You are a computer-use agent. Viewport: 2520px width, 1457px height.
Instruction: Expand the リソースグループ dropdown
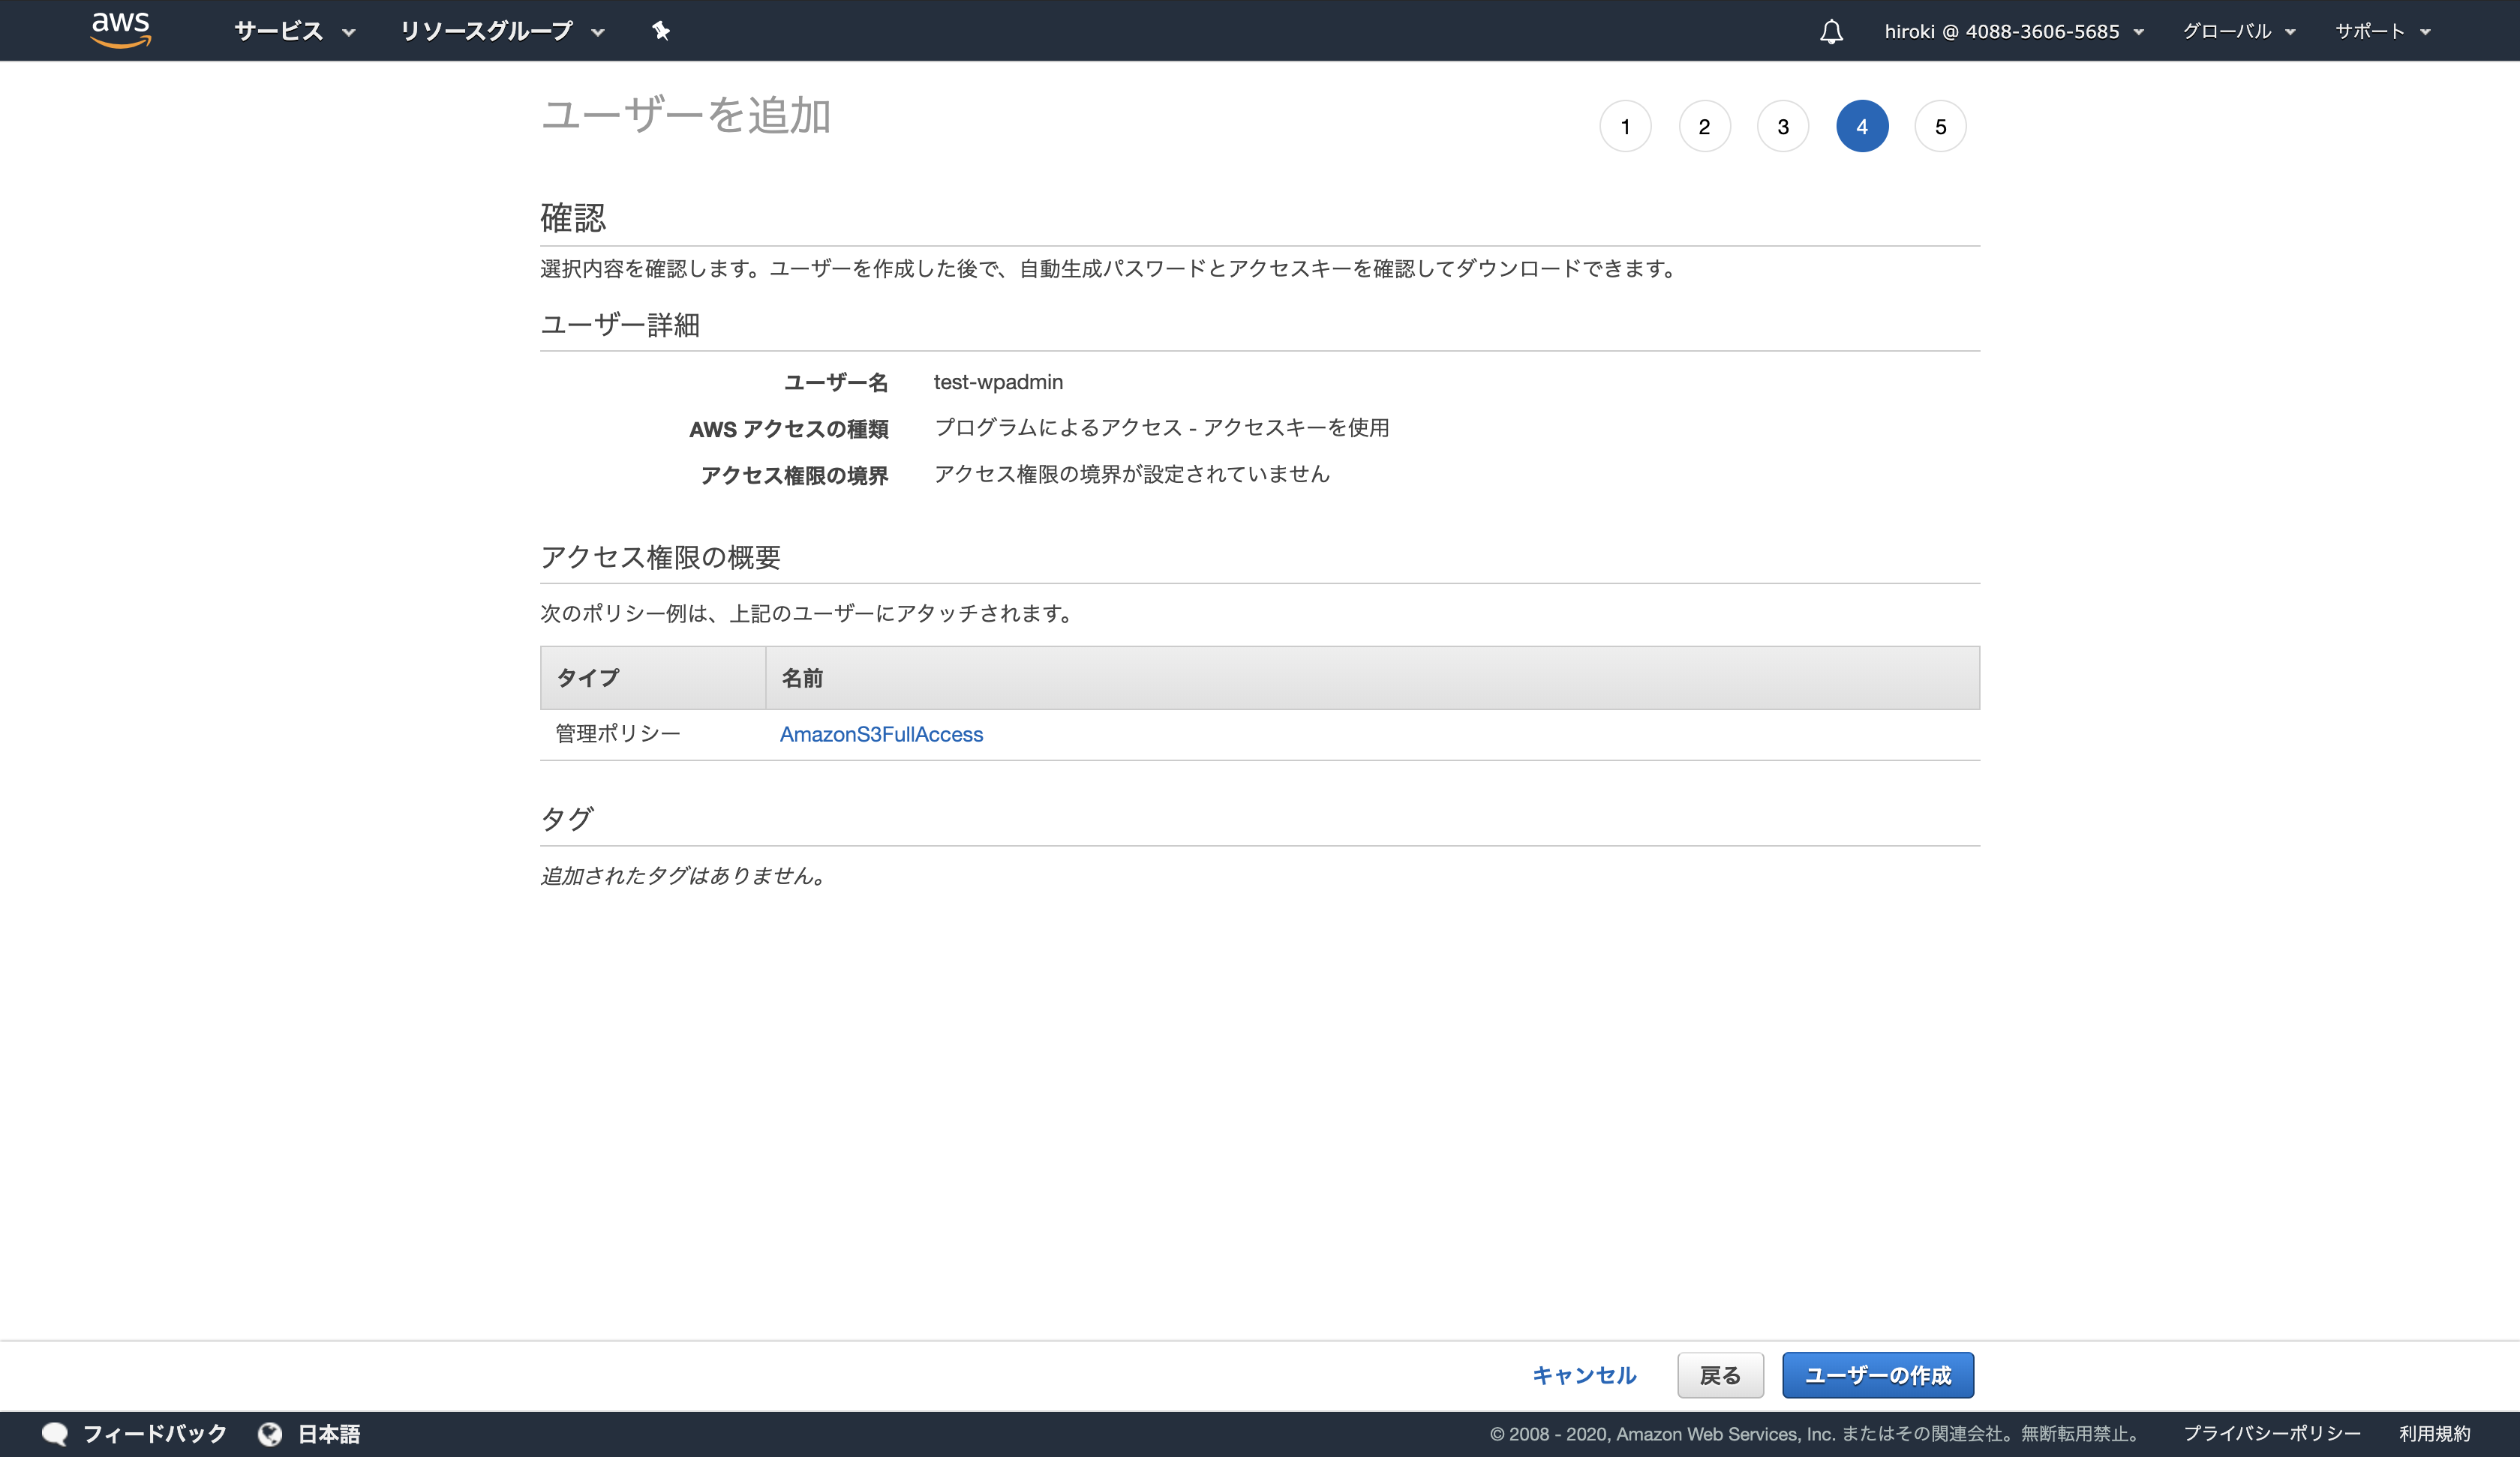(502, 31)
